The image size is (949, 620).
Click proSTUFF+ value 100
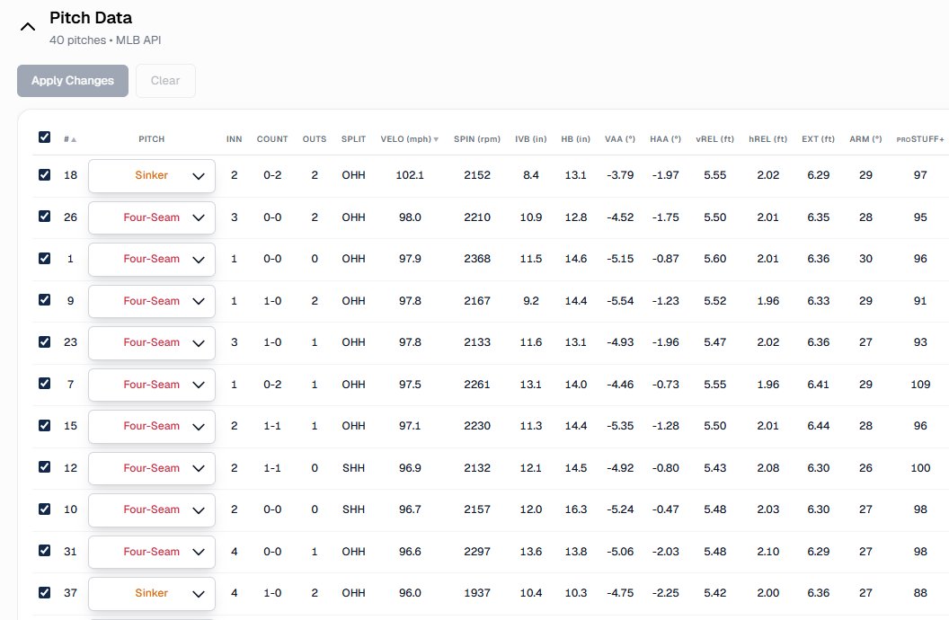(x=920, y=467)
